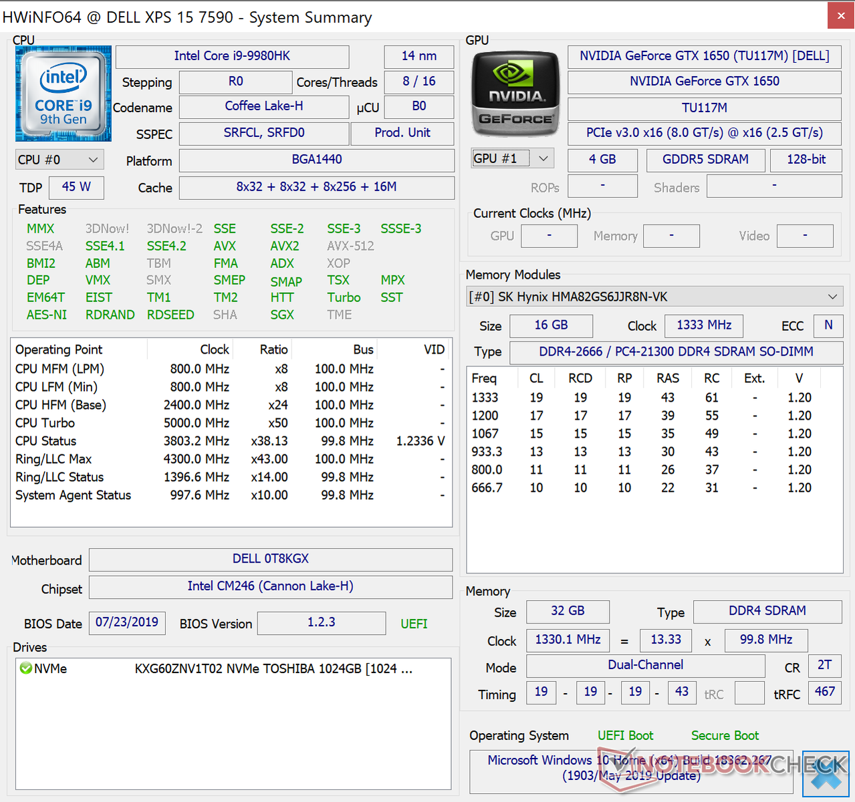Click the BIOS date 07/23/2019 field

(x=127, y=623)
